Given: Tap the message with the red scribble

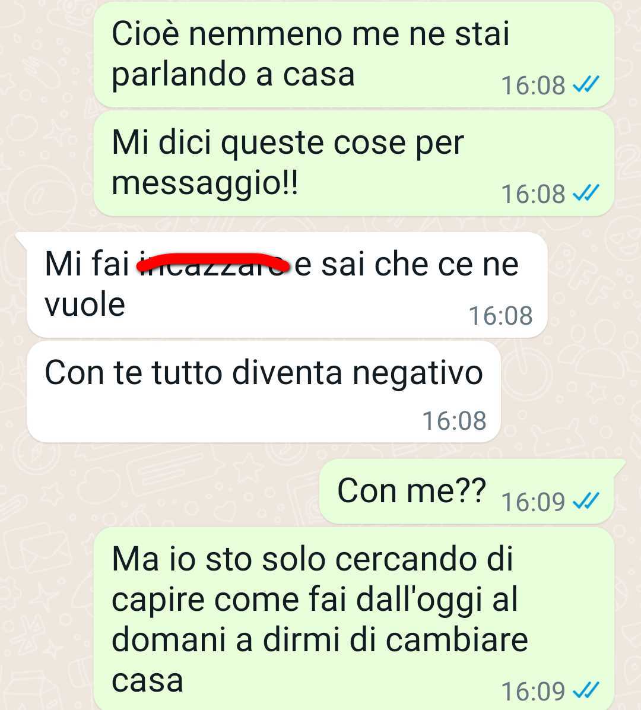Looking at the screenshot, I should click(x=287, y=285).
